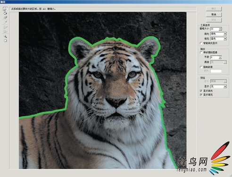
Task: Select the Cleanup tool
Action: click(x=5, y=27)
